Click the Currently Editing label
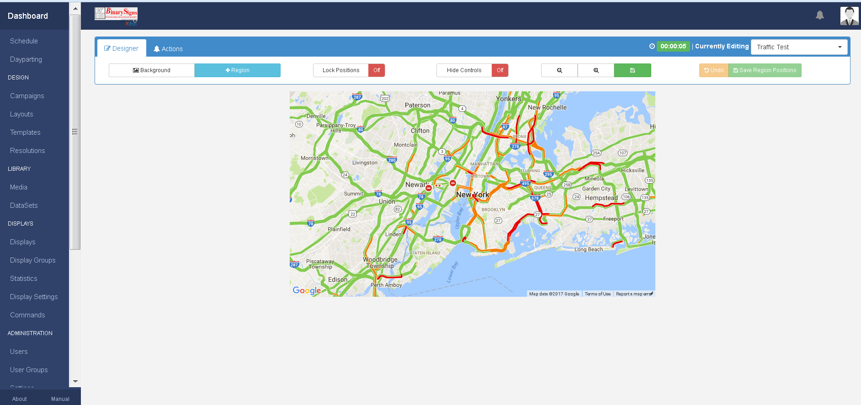The height and width of the screenshot is (405, 861). tap(722, 46)
